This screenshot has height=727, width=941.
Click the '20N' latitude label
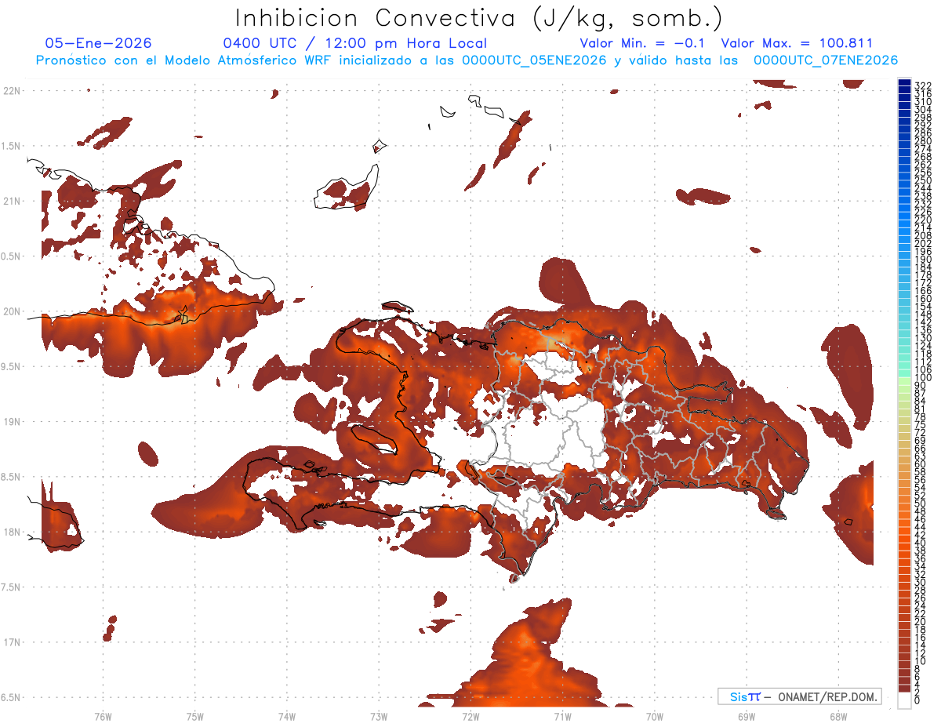click(11, 311)
